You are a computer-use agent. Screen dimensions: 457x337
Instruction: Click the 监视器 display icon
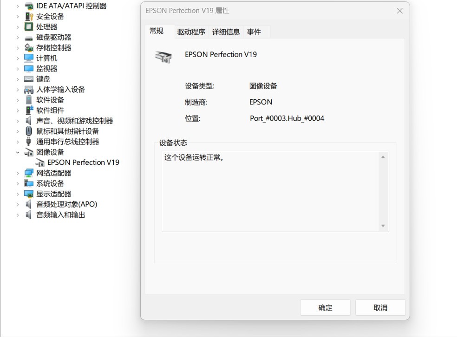click(x=29, y=68)
